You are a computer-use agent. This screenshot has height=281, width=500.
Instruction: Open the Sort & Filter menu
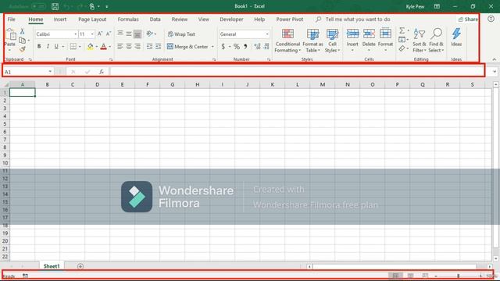pyautogui.click(x=419, y=41)
